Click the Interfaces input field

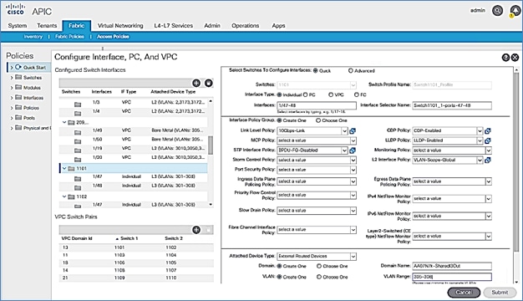(317, 105)
